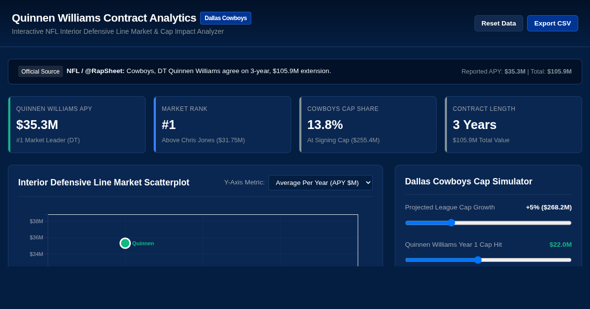Click the Interactive NFL subtitle text
This screenshot has height=309, width=590.
[118, 31]
